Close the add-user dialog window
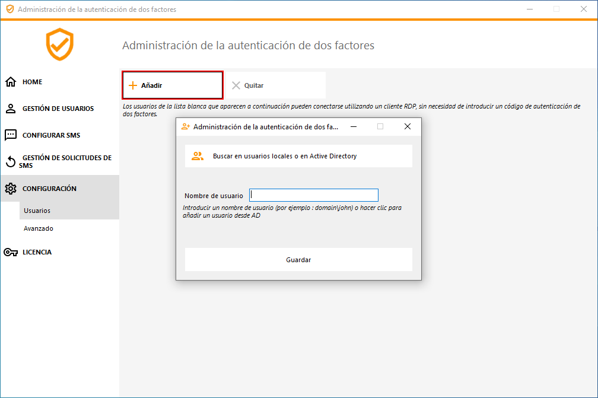 click(x=408, y=126)
